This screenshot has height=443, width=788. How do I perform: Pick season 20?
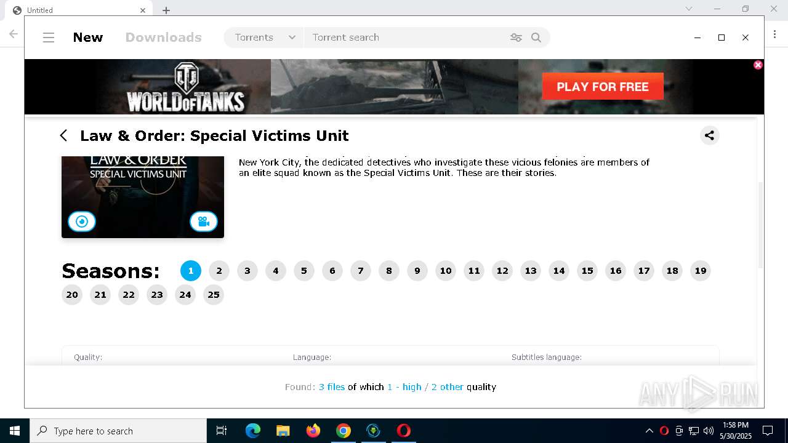coord(72,295)
